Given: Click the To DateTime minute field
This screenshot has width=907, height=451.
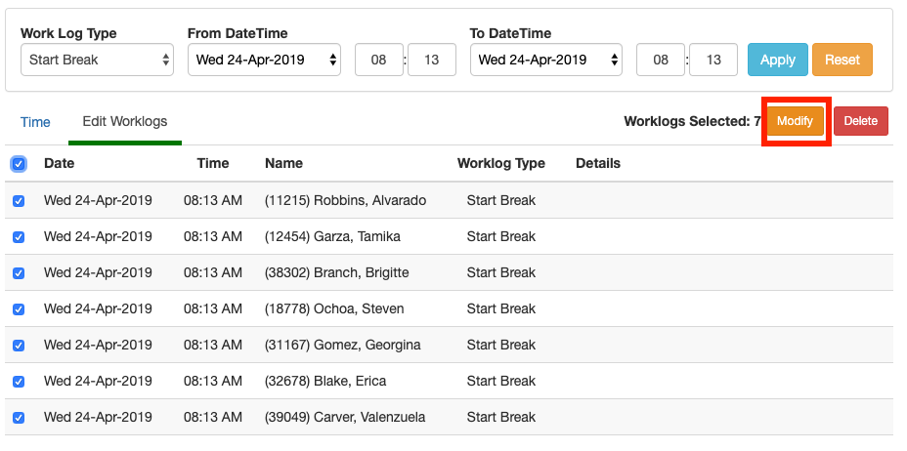Looking at the screenshot, I should 713,60.
